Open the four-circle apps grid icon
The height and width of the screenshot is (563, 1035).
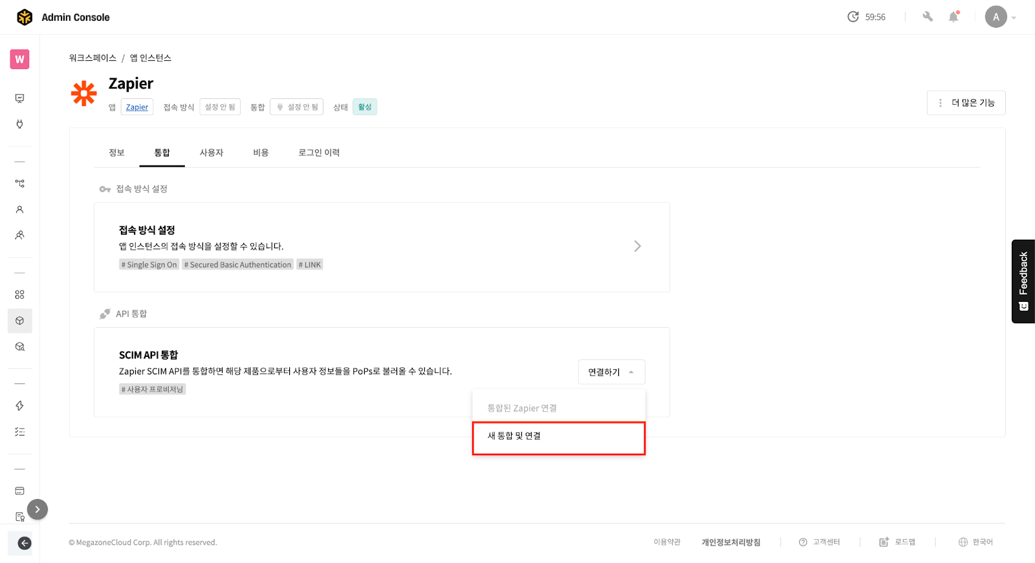tap(19, 295)
